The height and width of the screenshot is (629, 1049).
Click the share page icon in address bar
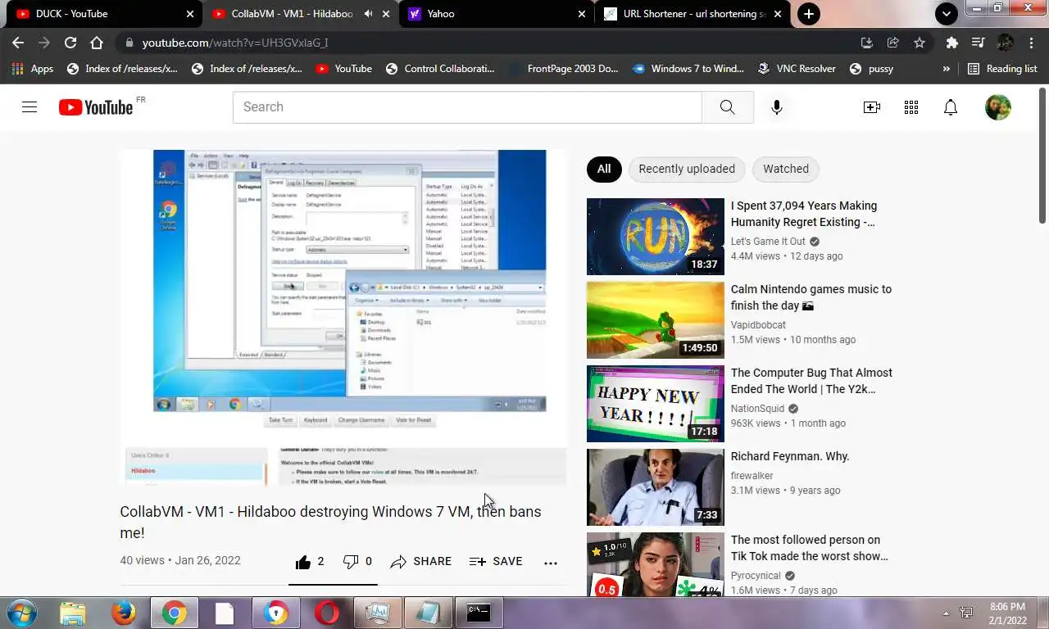(x=893, y=43)
